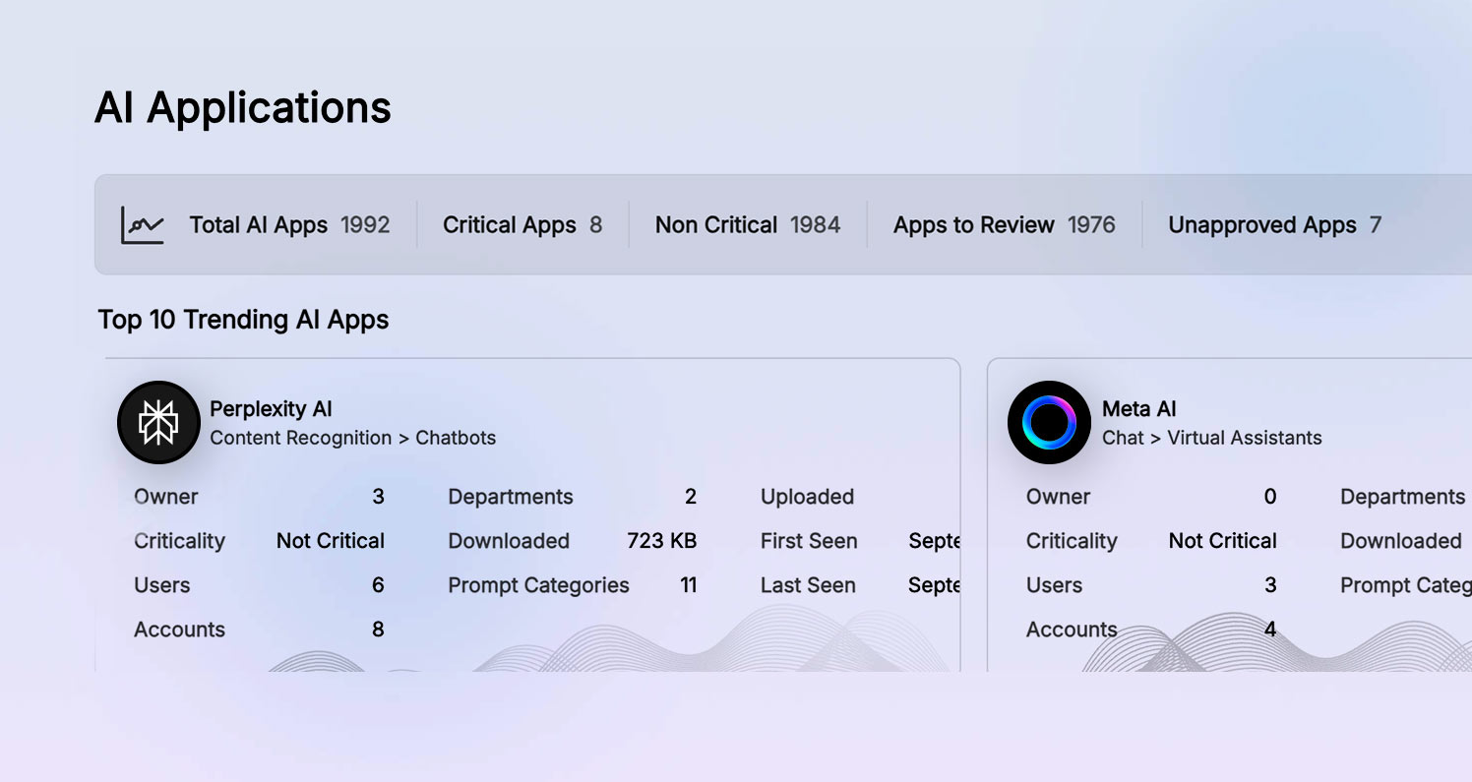1472x782 pixels.
Task: Click the Departments label in Perplexity AI card
Action: click(x=511, y=497)
